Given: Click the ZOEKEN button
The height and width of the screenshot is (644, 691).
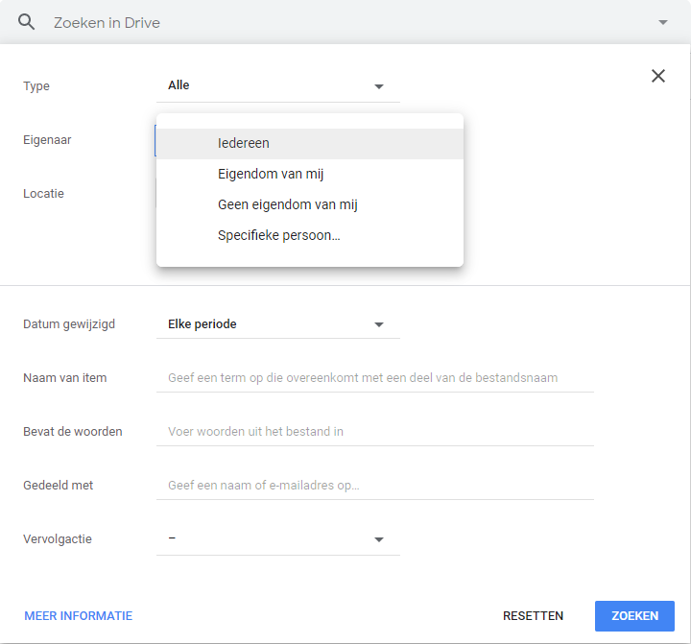Looking at the screenshot, I should (x=634, y=616).
